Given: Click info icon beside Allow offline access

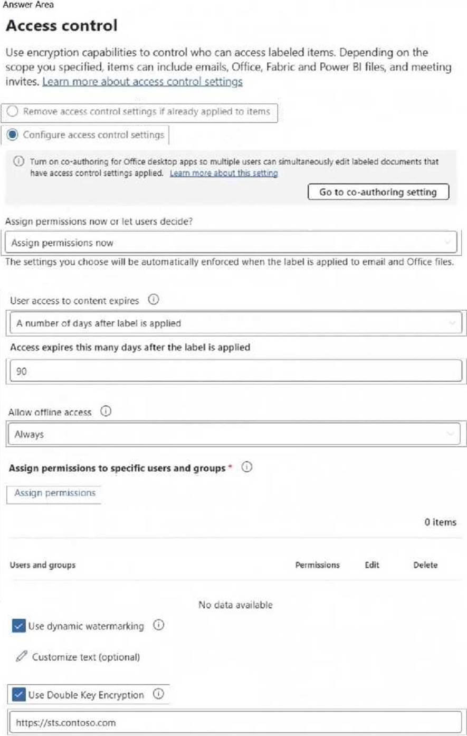Looking at the screenshot, I should point(106,412).
